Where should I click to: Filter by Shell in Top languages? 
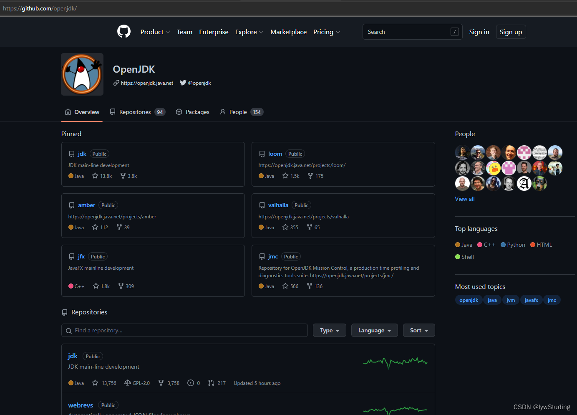click(x=464, y=257)
